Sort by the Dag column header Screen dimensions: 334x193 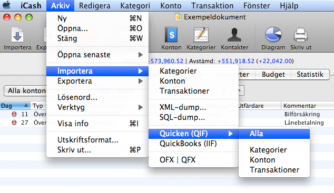pos(15,106)
